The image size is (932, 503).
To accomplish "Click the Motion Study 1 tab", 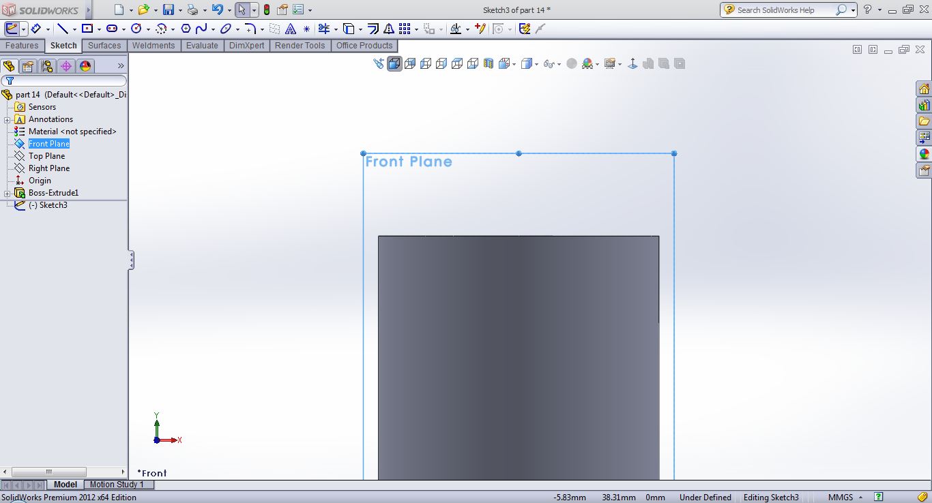I will 117,485.
